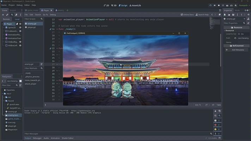Open Online Docs
This screenshot has height=141, width=251.
[x=187, y=15]
